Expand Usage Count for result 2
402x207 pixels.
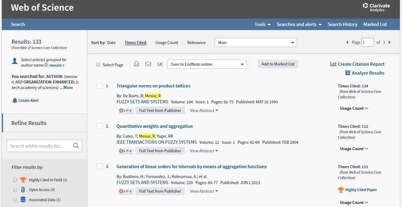(354, 149)
